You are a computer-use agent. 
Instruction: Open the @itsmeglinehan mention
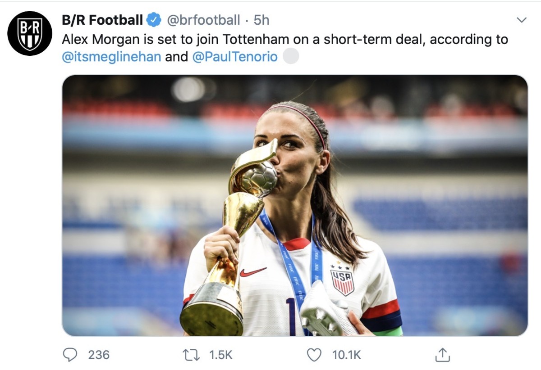(x=111, y=57)
